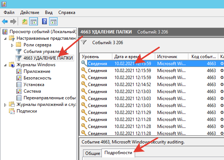Image resolution: width=224 pixels, height=160 pixels.
Task: Select 4663 УДАЛЕНИЕ ПАПКИ custom view
Action: 48,58
